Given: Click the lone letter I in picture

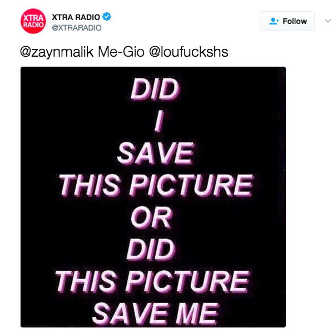Looking at the screenshot, I should [x=159, y=121].
